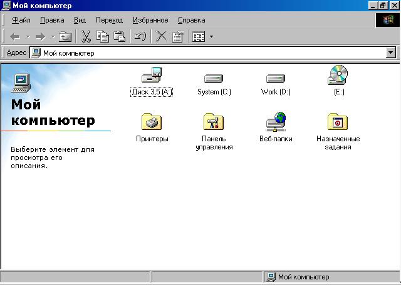Viewport: 401px width, 285px height.
Task: Click the address bar computer icon
Action: click(x=36, y=53)
